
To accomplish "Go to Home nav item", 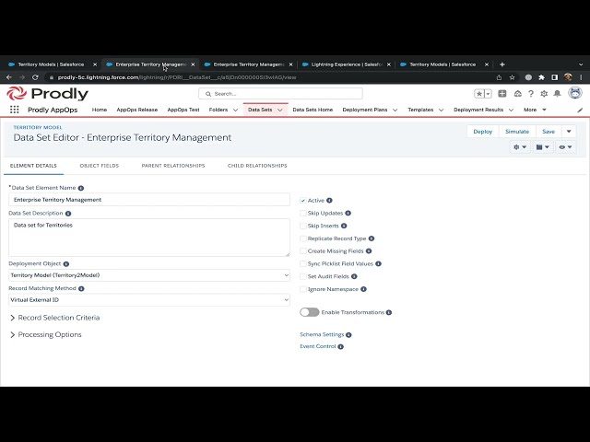I will 100,110.
